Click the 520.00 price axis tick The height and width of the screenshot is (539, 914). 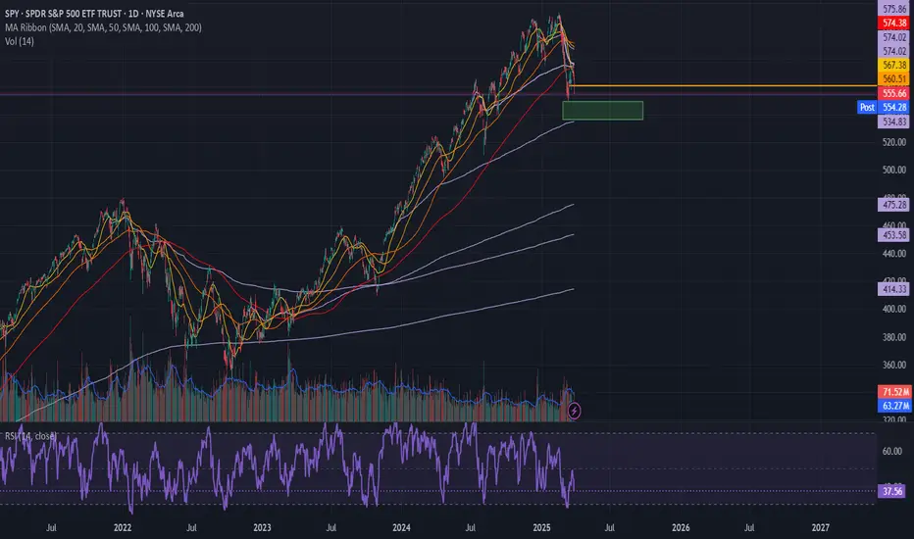click(894, 141)
